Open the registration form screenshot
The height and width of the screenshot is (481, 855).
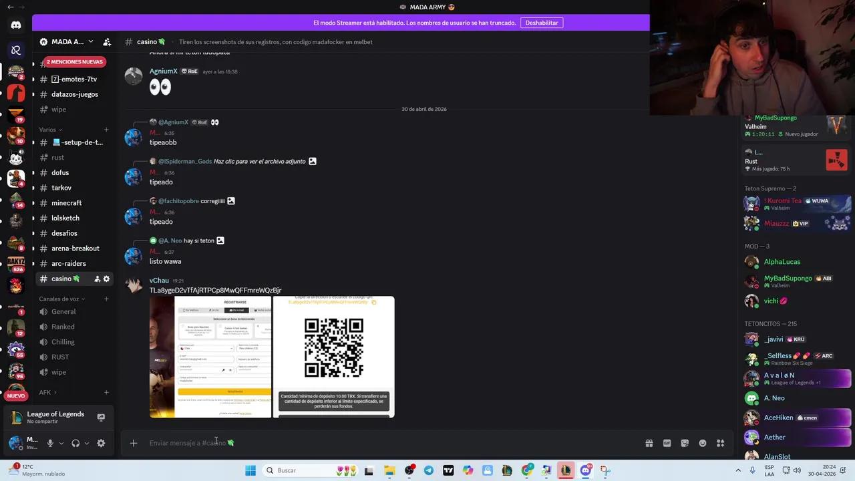(x=210, y=357)
